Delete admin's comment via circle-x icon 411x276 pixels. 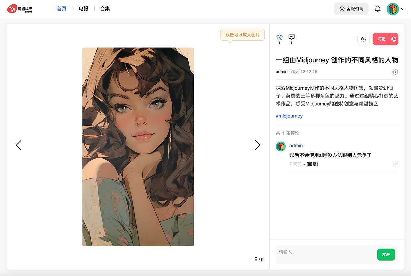[395, 164]
